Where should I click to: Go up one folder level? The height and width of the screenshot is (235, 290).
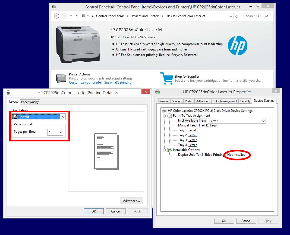(x=77, y=16)
